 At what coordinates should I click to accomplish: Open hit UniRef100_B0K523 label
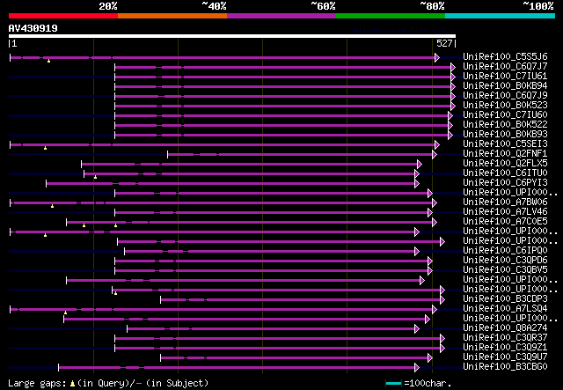pos(505,105)
